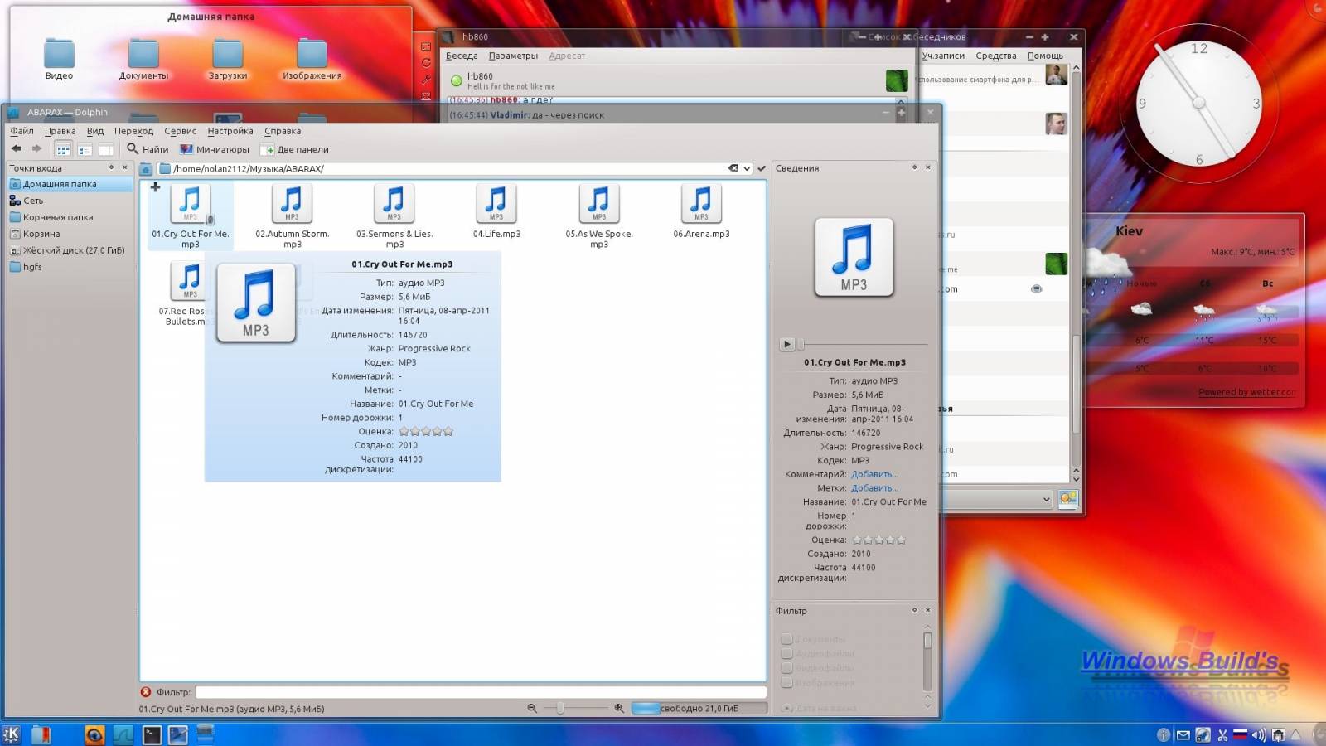Click the свободно 21,0 ГиБ space bar

pos(699,708)
